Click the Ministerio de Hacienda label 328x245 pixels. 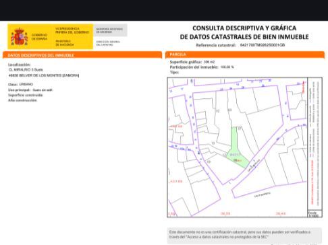tap(65, 43)
